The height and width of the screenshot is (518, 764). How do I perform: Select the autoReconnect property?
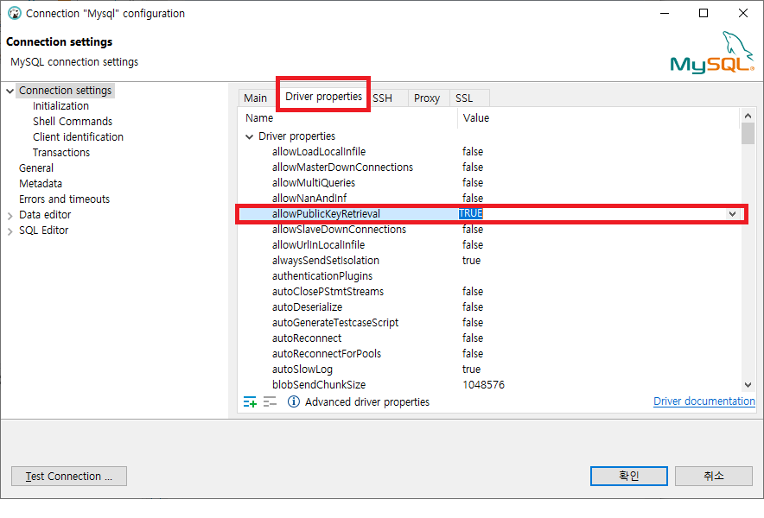[307, 338]
